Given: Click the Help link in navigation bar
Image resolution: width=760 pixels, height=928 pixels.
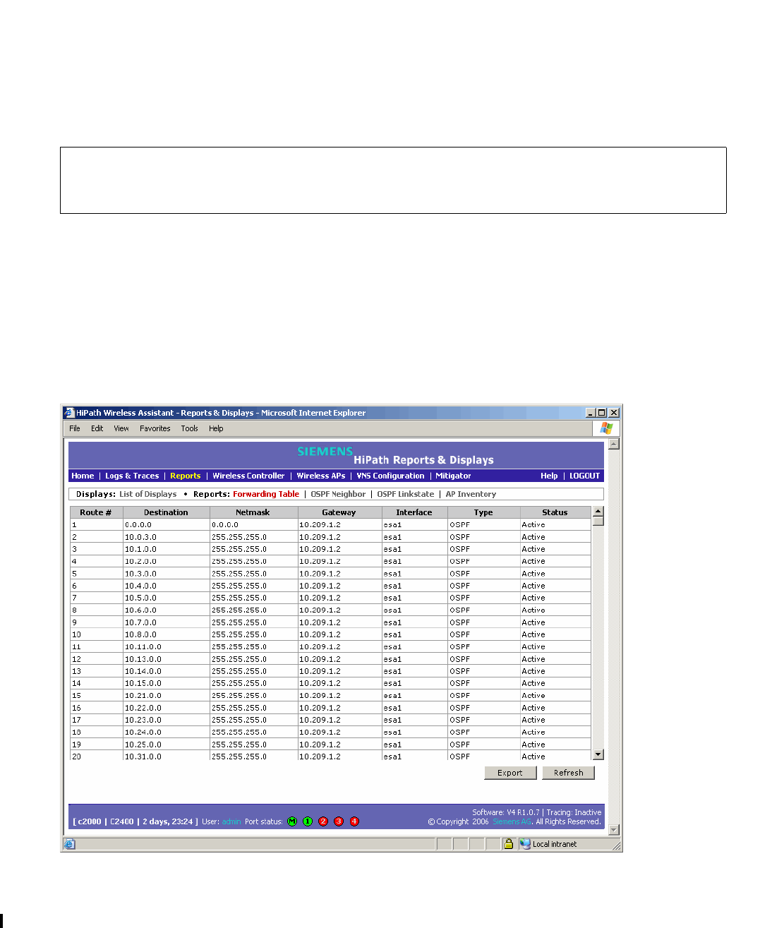Looking at the screenshot, I should pyautogui.click(x=549, y=476).
